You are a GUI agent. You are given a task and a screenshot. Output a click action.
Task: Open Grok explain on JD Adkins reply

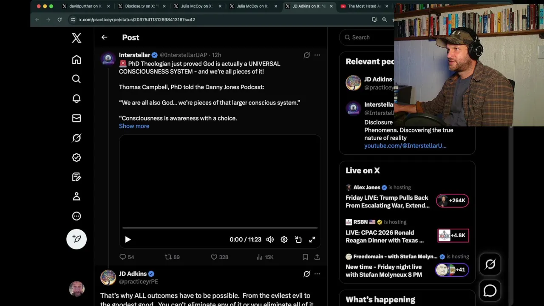coord(306,274)
